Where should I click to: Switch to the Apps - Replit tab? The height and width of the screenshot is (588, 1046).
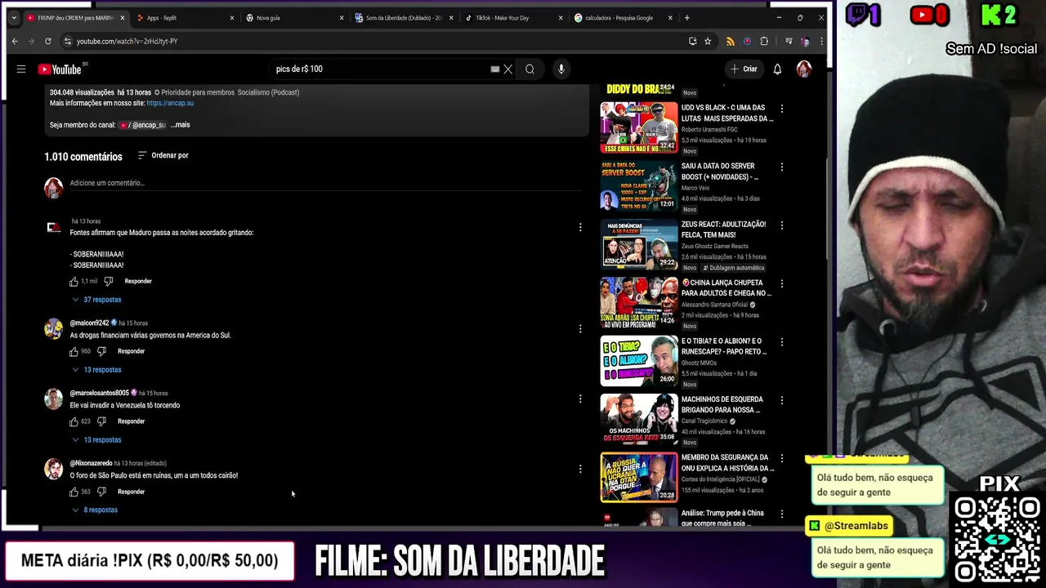(x=184, y=17)
